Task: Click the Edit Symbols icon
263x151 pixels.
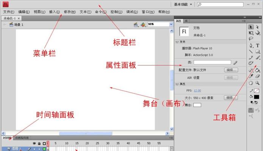Action: coord(143,25)
